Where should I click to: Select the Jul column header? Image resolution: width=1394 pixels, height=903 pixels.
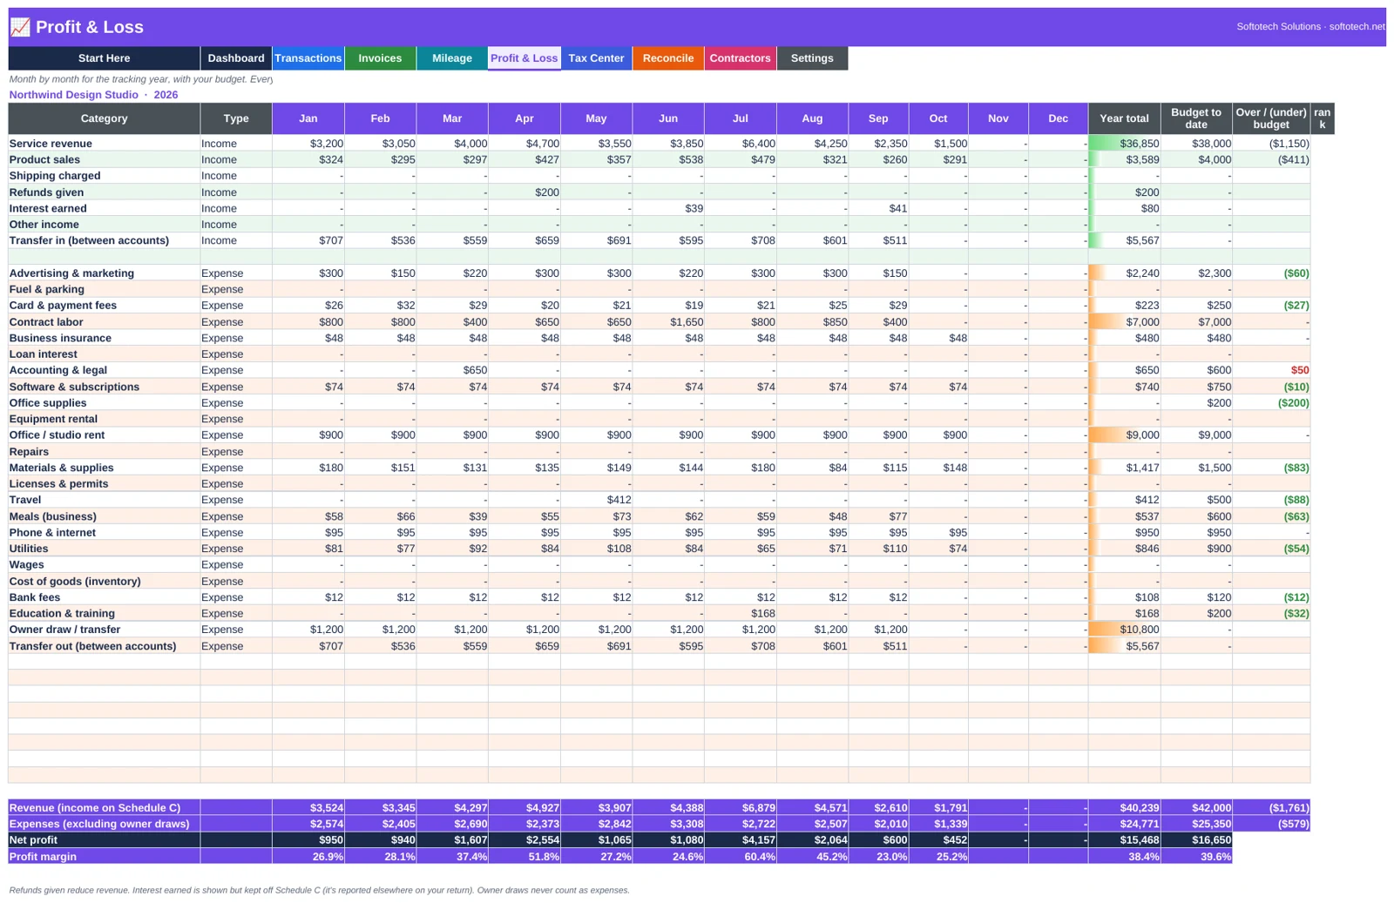coord(740,118)
